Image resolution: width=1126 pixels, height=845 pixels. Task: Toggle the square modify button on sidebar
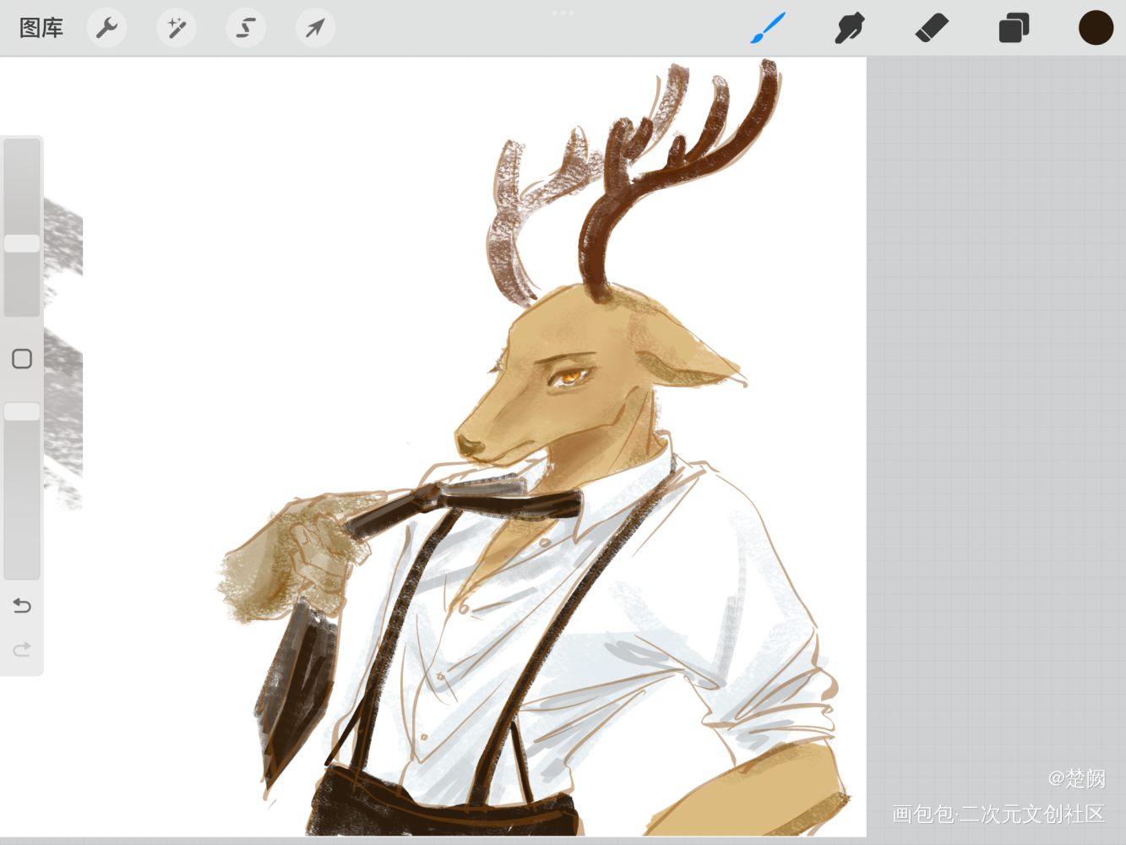coord(22,358)
